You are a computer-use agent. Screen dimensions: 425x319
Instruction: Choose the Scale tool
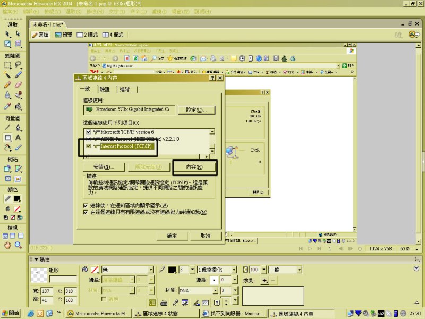click(7, 44)
